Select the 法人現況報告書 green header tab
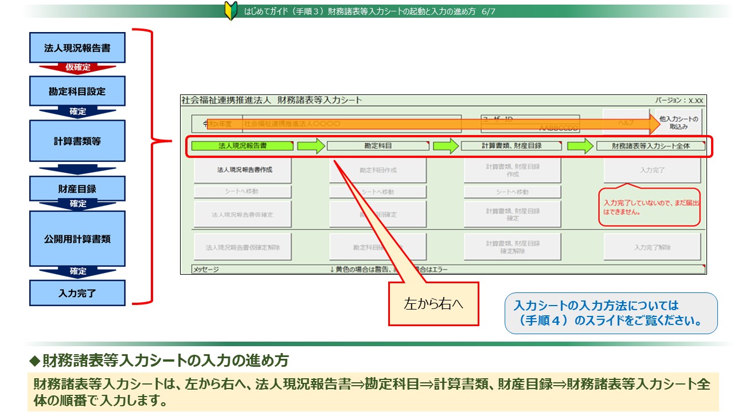734x412 pixels. click(242, 146)
